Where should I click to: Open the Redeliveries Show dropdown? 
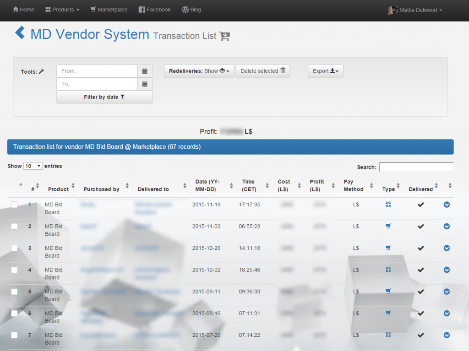pyautogui.click(x=199, y=71)
